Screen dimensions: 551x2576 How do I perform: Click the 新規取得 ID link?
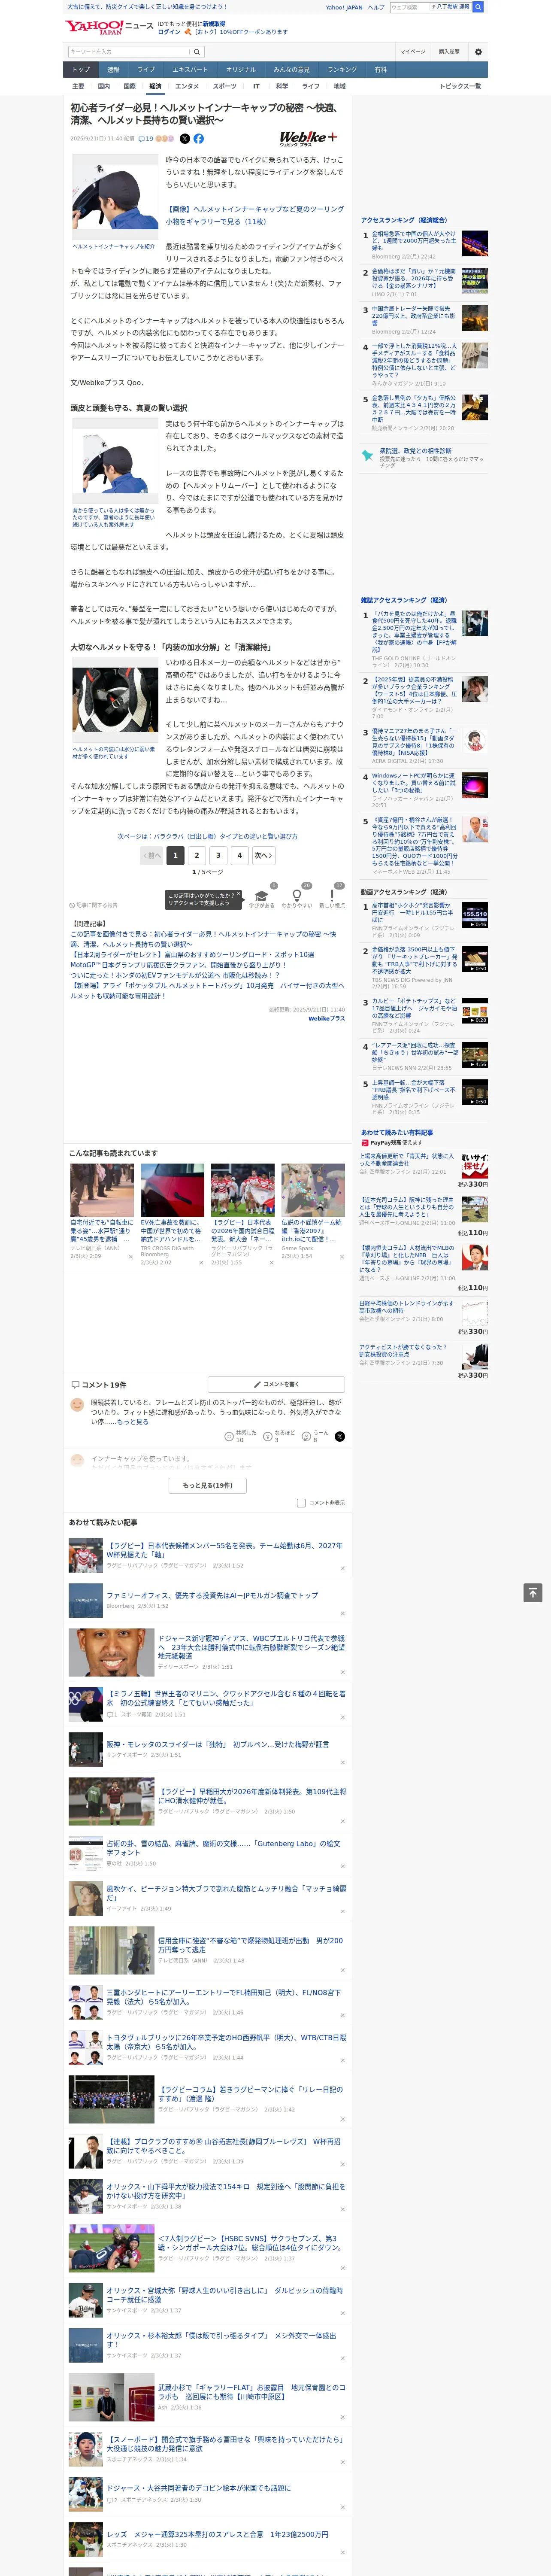pos(214,24)
